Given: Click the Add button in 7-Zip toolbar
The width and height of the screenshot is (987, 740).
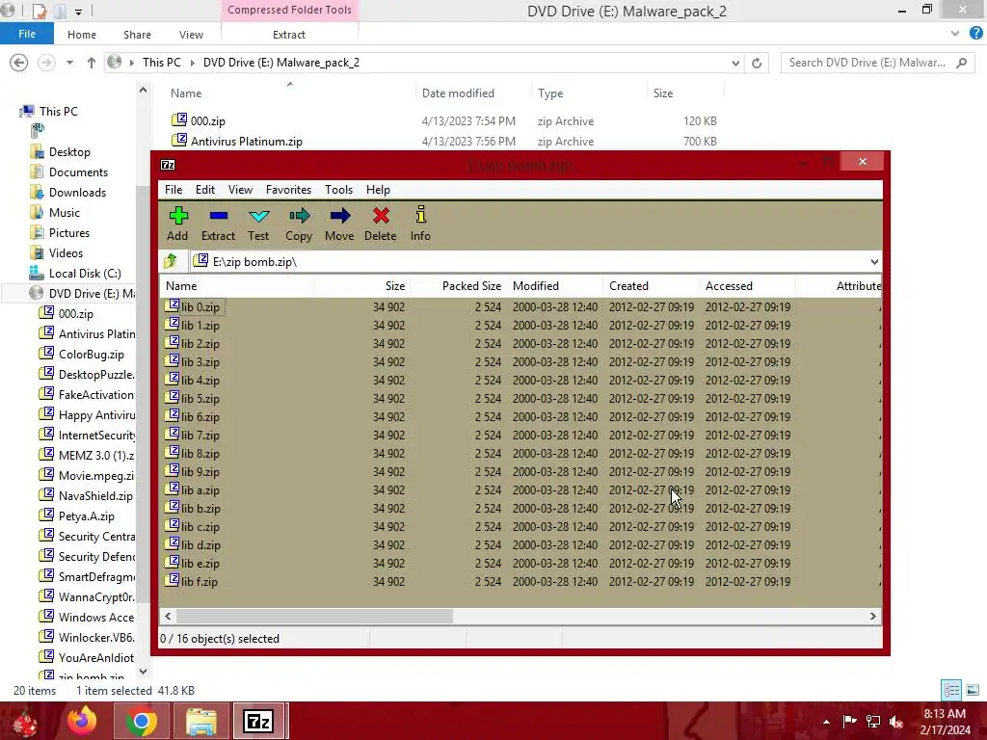Looking at the screenshot, I should (x=178, y=224).
